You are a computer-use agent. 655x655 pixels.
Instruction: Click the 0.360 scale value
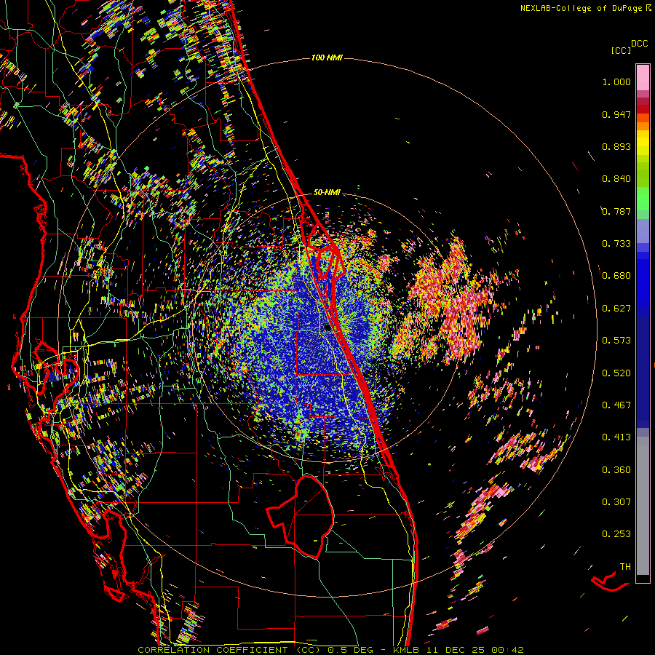(x=616, y=469)
